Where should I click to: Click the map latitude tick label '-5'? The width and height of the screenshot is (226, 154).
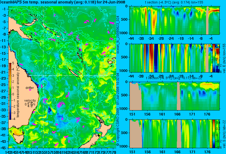tap(4, 22)
